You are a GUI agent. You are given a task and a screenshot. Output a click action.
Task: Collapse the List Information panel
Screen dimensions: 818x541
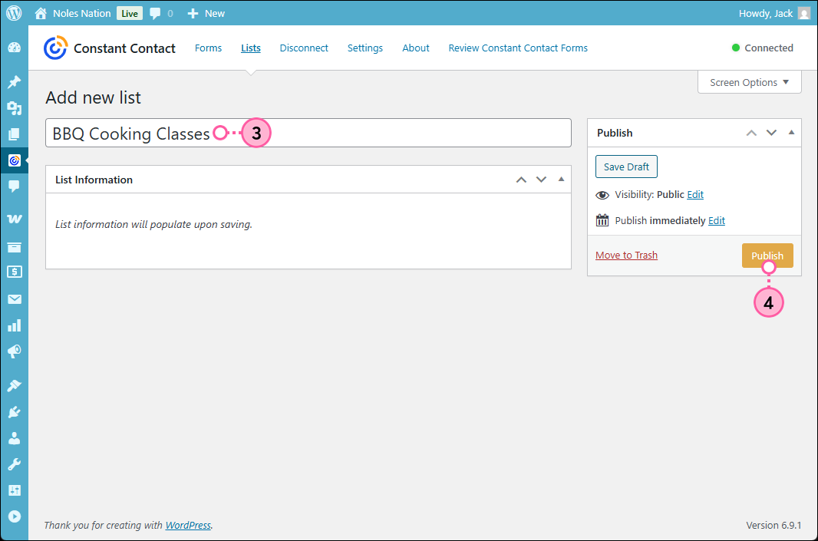click(561, 179)
